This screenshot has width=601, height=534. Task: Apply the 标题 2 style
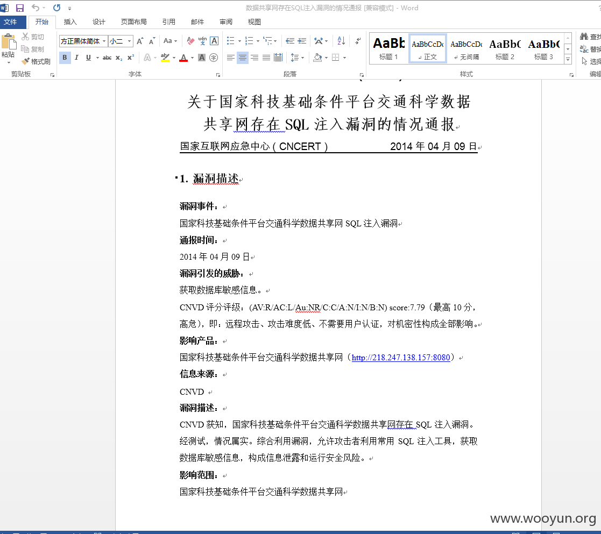coord(505,48)
